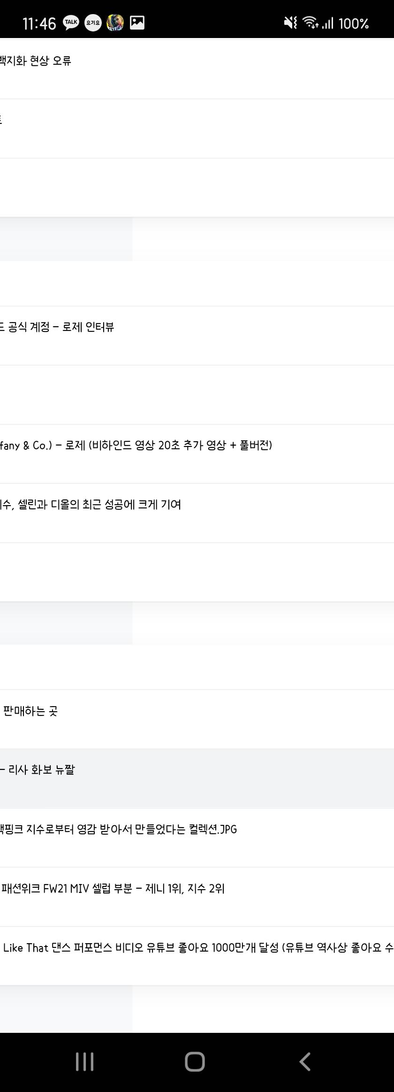Open the recent apps navigation button
This screenshot has height=1092, width=394.
85,1061
